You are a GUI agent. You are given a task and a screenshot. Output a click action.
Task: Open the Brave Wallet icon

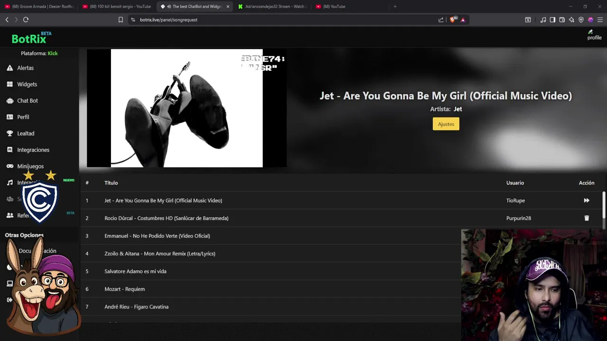(x=562, y=20)
